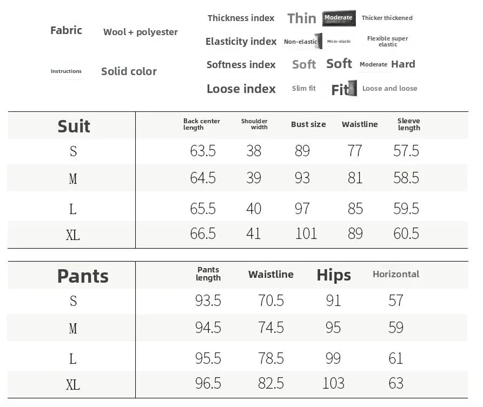Screen dimensions: 483x407
Task: Click the Sleeve length column header
Action: [408, 124]
